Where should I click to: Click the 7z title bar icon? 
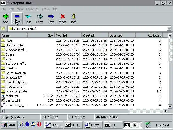[3, 3]
